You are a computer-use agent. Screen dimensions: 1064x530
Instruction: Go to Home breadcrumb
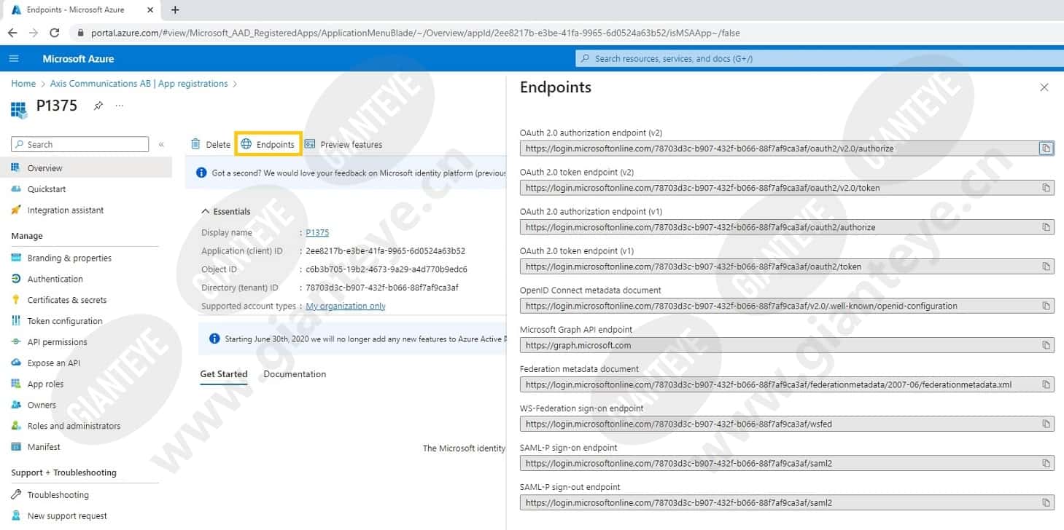(23, 84)
